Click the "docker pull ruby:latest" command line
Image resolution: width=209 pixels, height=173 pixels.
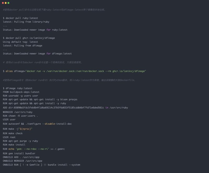point(20,18)
